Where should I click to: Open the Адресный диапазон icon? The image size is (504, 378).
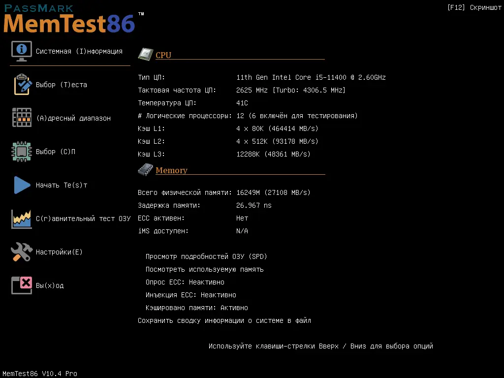(x=21, y=118)
